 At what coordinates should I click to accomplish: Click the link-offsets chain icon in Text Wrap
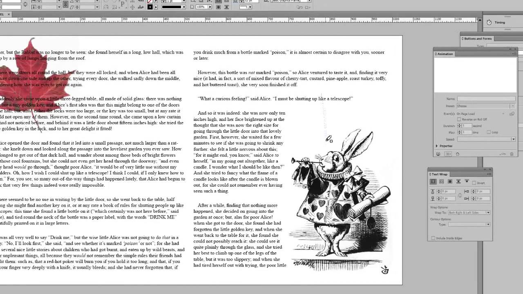pyautogui.click(x=460, y=195)
